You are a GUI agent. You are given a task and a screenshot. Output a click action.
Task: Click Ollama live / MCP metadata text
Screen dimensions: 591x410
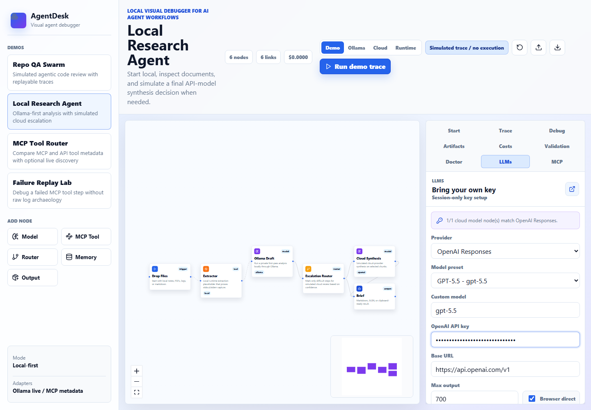(x=48, y=391)
